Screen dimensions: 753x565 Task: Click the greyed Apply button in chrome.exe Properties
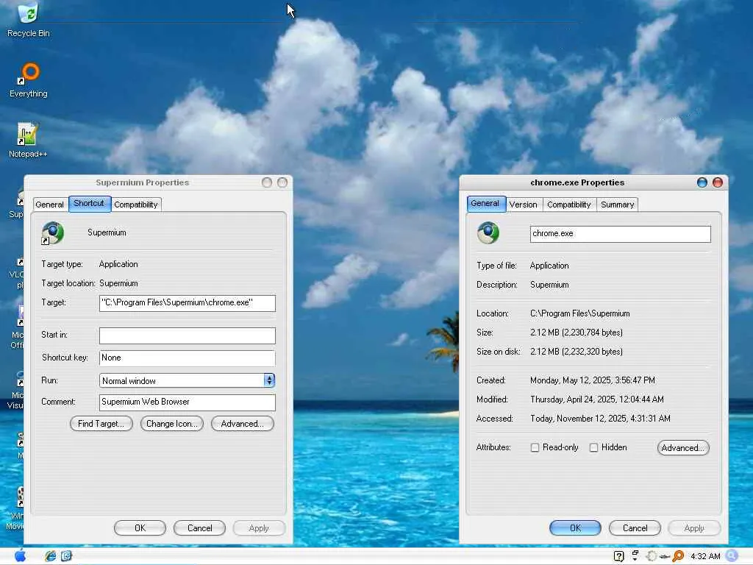pyautogui.click(x=694, y=528)
